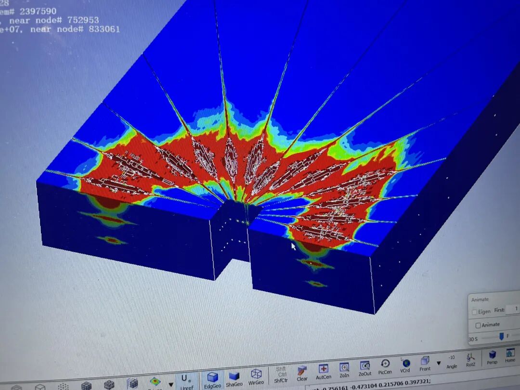Screen dimensions: 520x390
Task: Enable the Eigen checkbox
Action: (475, 312)
